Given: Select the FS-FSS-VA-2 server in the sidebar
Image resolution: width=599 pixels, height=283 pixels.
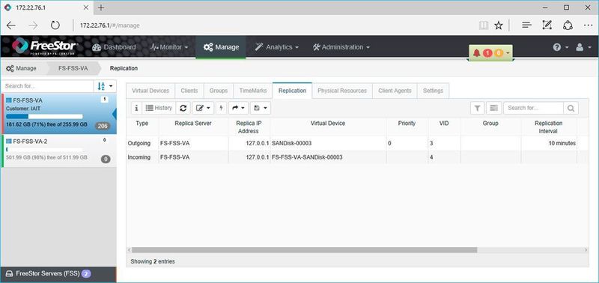Looking at the screenshot, I should tap(59, 150).
